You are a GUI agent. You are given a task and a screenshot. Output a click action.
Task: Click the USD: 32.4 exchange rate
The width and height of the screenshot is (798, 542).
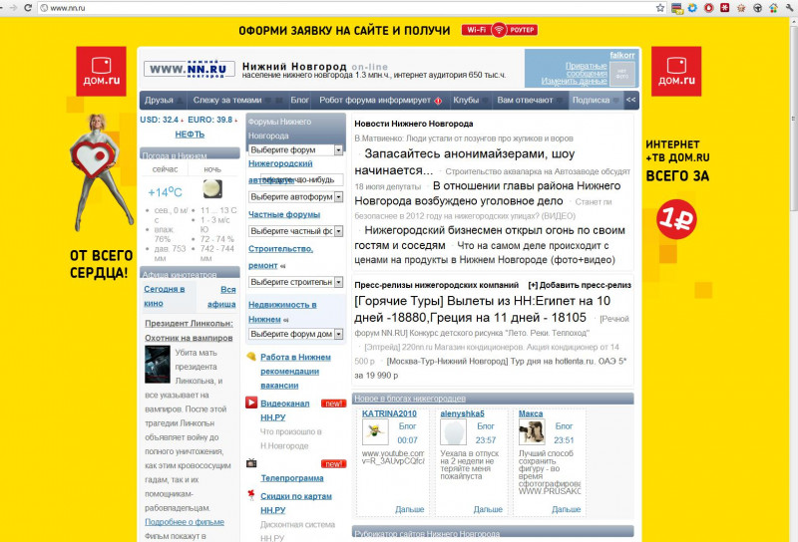point(160,120)
